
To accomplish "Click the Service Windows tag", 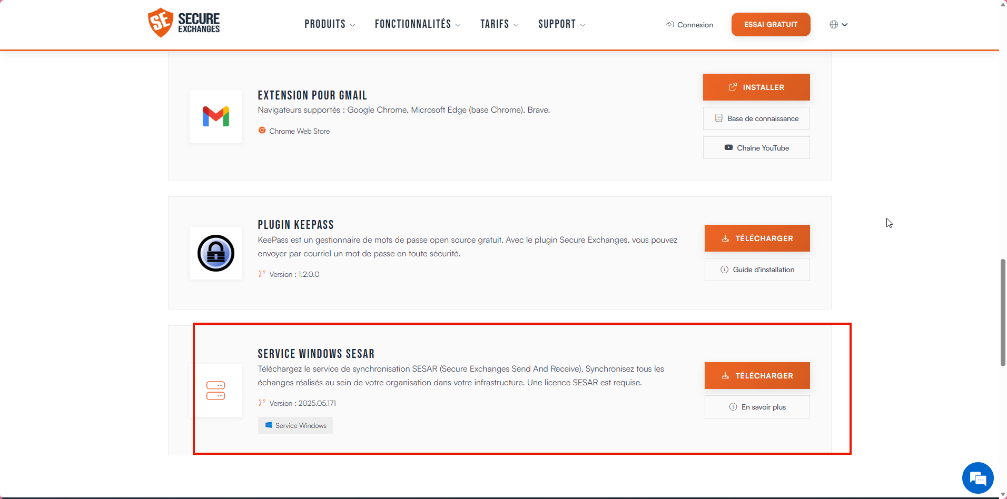I will (x=295, y=425).
